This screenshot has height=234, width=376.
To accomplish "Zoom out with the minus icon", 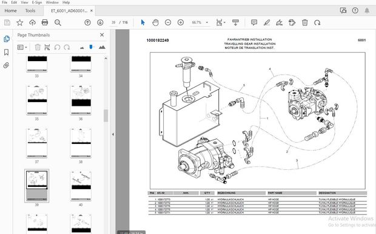I will point(168,22).
